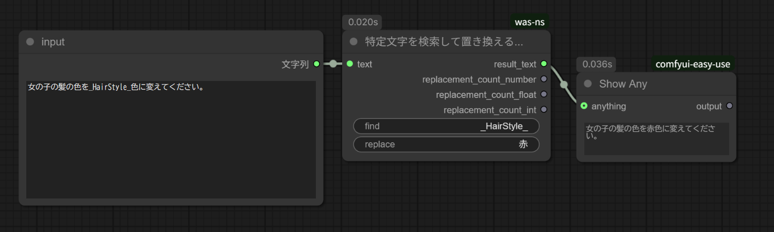The image size is (774, 232).
Task: Click the anything input connector
Action: 584,106
